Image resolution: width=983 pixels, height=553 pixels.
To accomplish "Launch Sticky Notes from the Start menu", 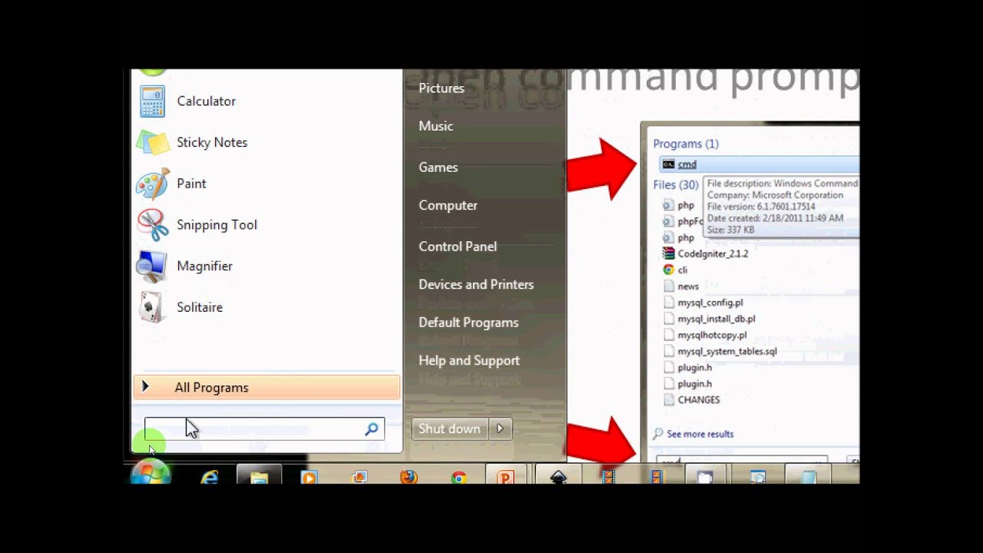I will click(x=212, y=142).
